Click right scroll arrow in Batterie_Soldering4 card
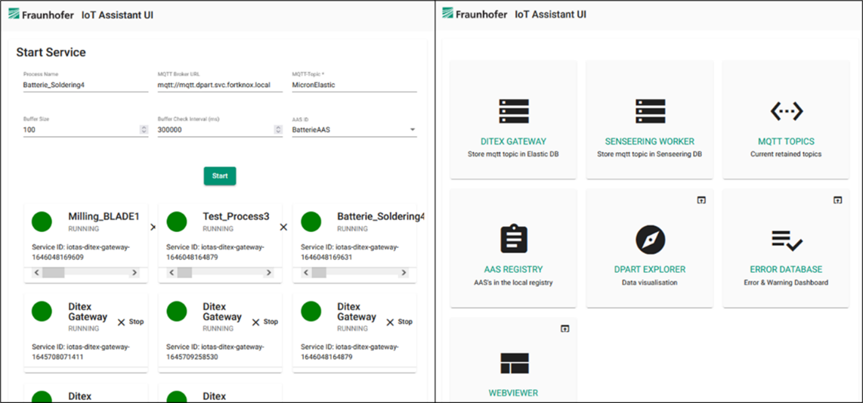The image size is (863, 403). (404, 272)
